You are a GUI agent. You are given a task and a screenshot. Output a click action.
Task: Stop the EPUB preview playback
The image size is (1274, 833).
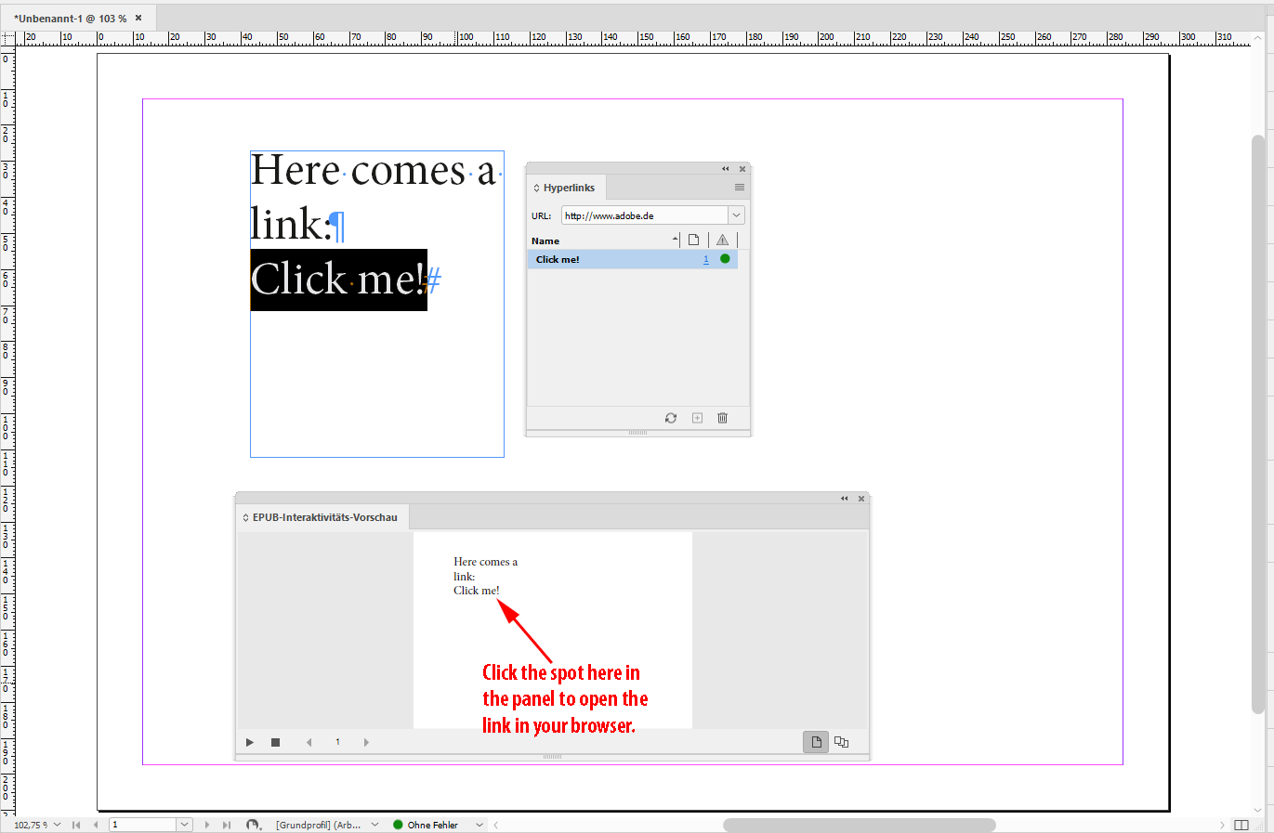(275, 742)
